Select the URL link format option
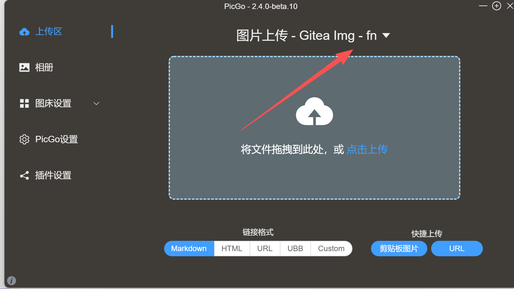 pyautogui.click(x=265, y=249)
